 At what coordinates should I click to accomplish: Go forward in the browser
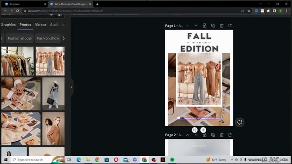[x=11, y=11]
